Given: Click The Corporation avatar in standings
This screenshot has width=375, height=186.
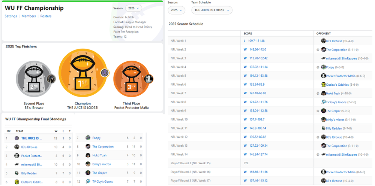Looking at the screenshot, I should pyautogui.click(x=88, y=147).
